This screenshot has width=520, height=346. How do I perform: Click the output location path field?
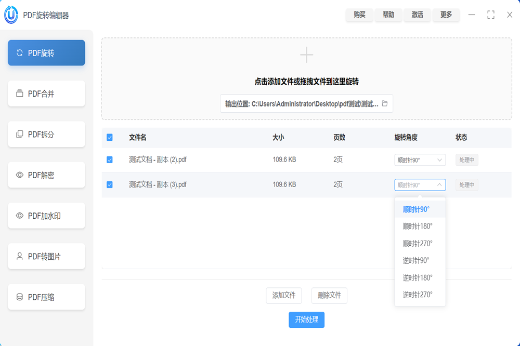[x=302, y=104]
